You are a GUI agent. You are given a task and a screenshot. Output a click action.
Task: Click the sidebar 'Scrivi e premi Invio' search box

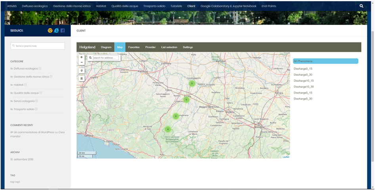(x=38, y=46)
